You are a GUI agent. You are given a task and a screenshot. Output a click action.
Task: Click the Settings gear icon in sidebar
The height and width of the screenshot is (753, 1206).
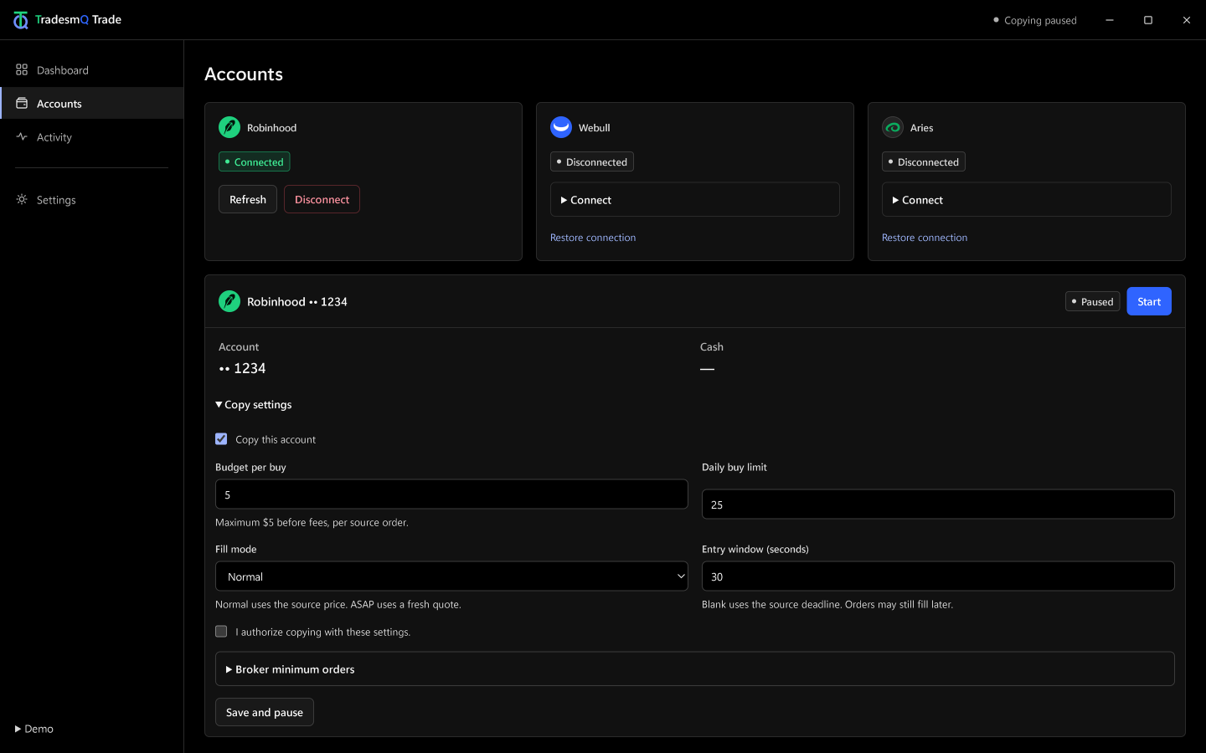22,199
